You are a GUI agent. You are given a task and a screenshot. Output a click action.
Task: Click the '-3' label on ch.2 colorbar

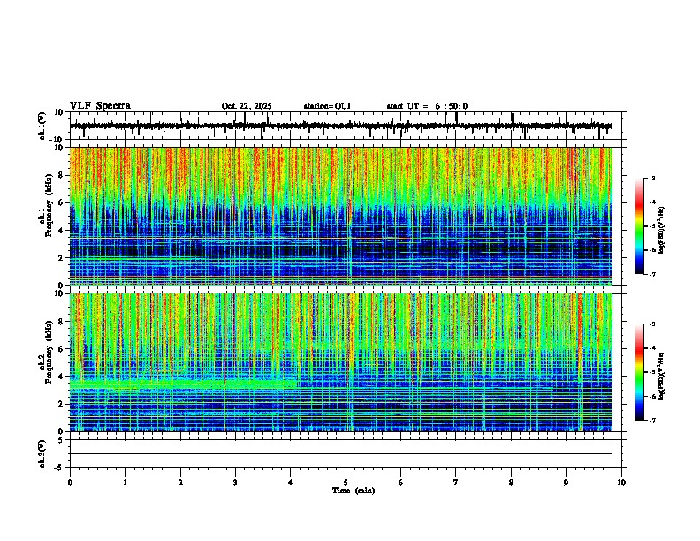[x=651, y=324]
